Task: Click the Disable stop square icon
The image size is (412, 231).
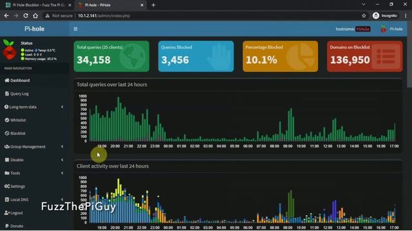Action: click(x=7, y=160)
